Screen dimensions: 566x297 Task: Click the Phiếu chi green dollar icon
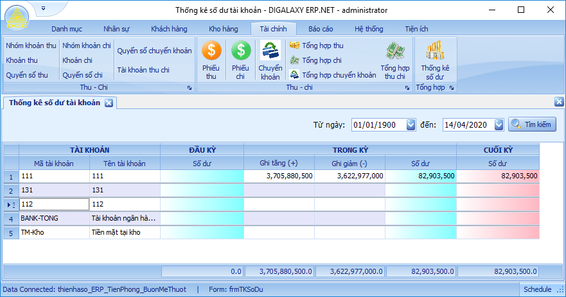coord(240,50)
